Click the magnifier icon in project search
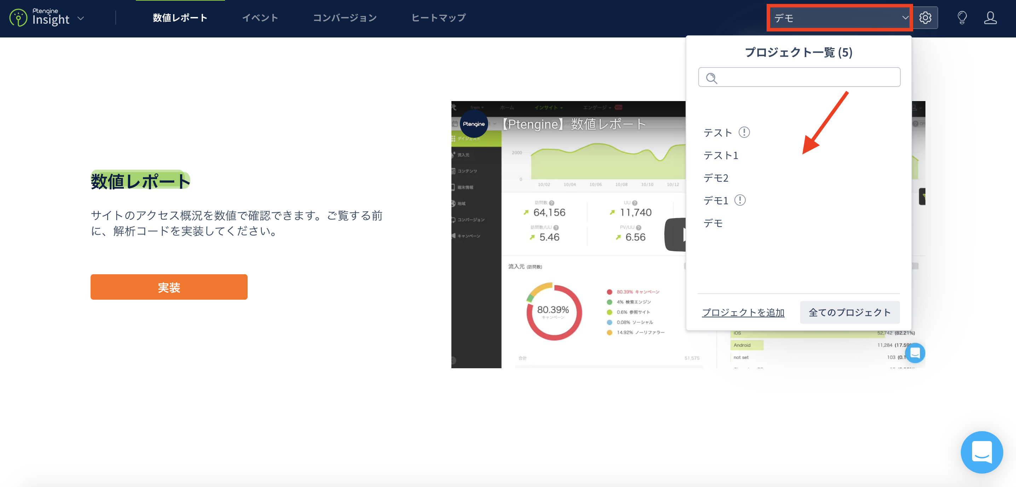Image resolution: width=1016 pixels, height=487 pixels. 711,78
